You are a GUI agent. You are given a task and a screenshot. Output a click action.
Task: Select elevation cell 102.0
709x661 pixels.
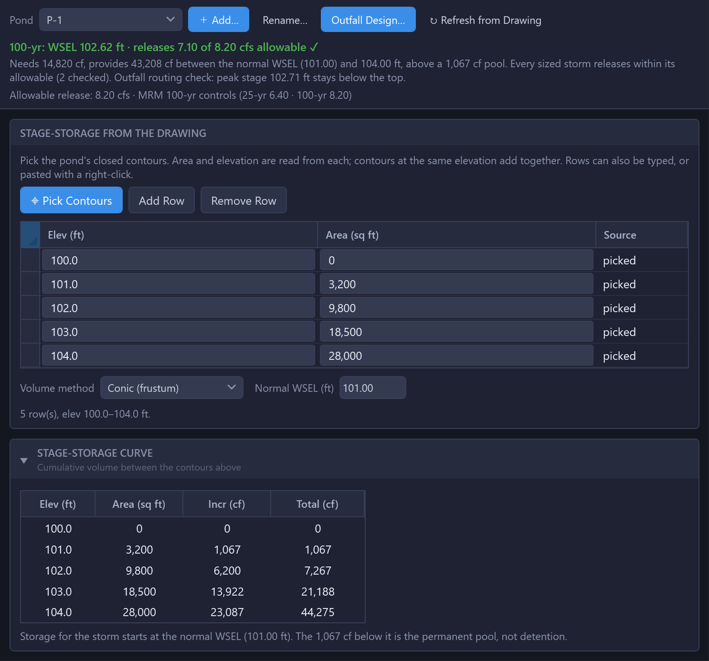(x=179, y=308)
